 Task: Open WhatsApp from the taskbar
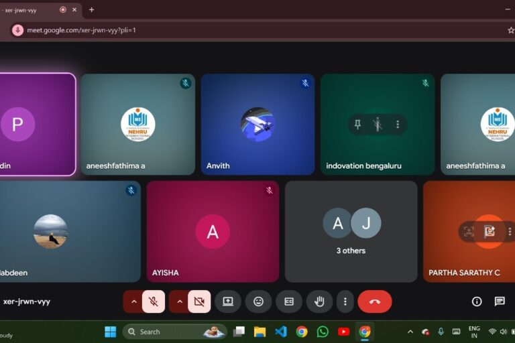tap(323, 332)
